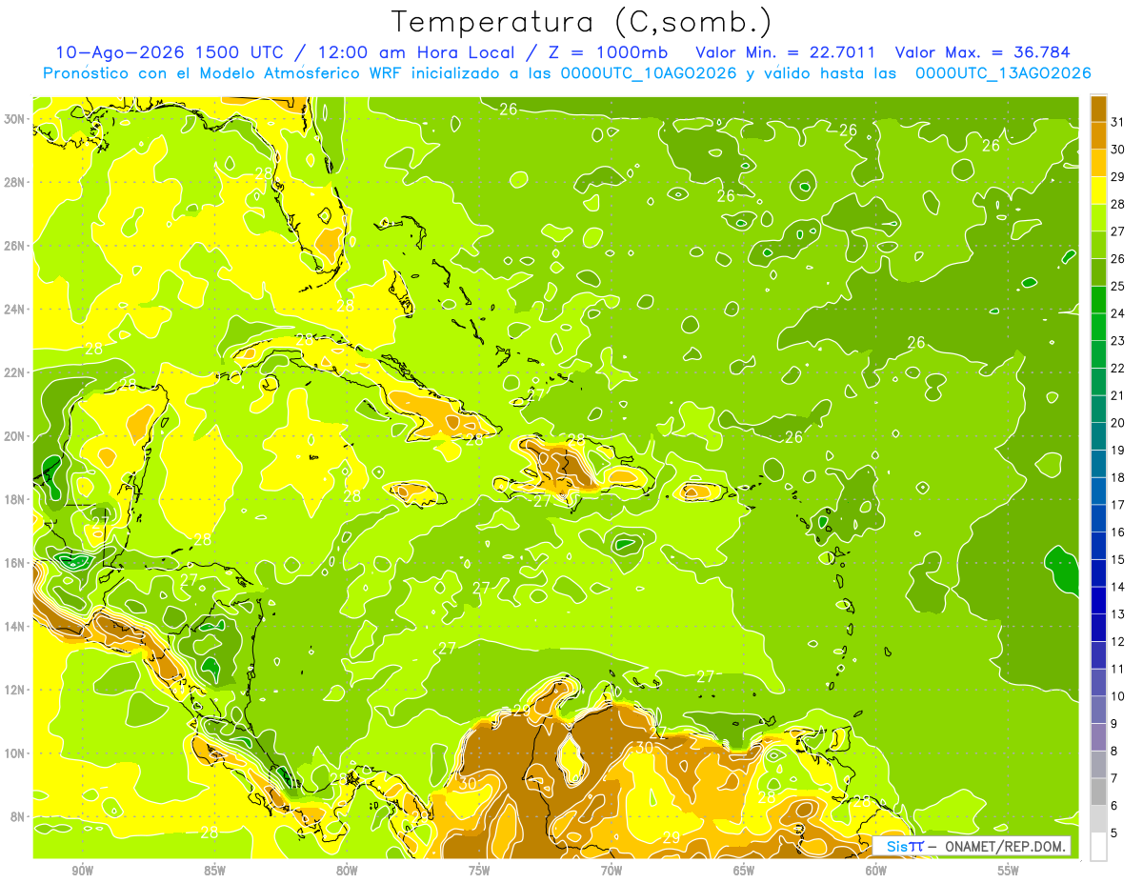The height and width of the screenshot is (883, 1143).
Task: Click the legend value 8
Action: pyautogui.click(x=1114, y=751)
